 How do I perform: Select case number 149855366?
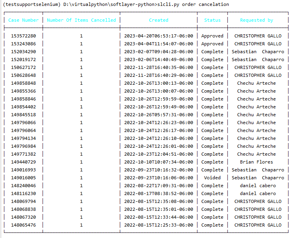point(23,91)
